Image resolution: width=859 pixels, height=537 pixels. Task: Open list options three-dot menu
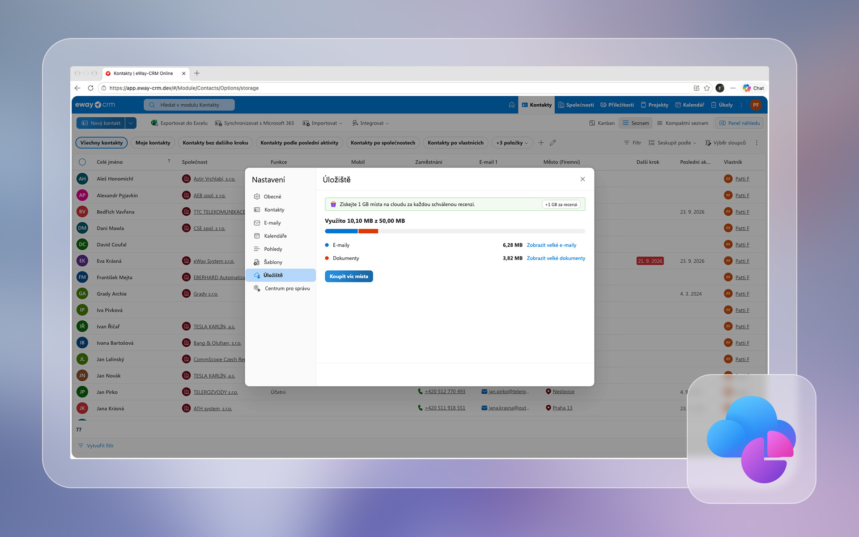pos(757,143)
